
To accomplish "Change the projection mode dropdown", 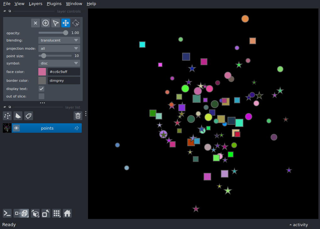I will 59,48.
